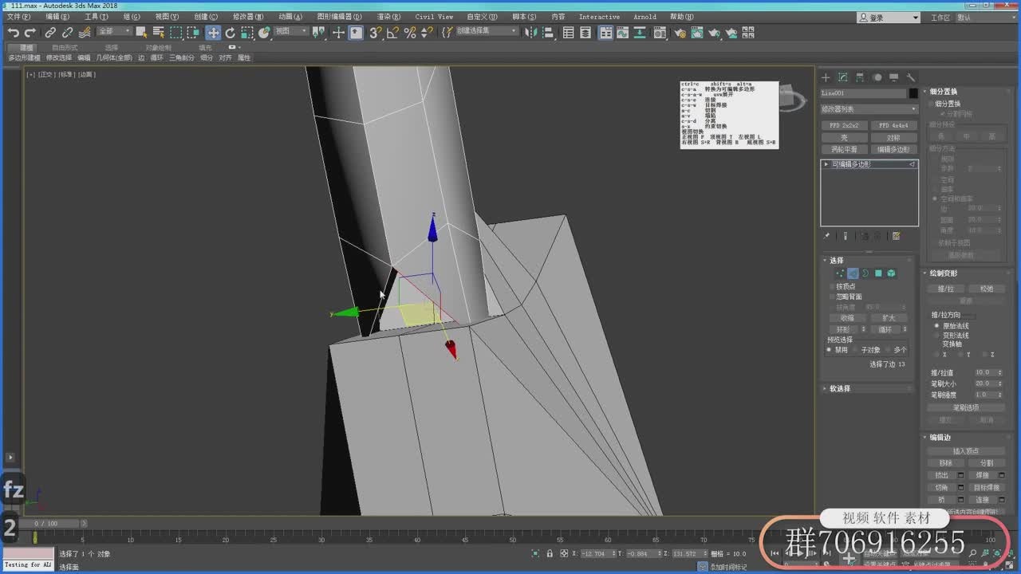Open the Utilities panel wrench icon
Screen dimensions: 1021x574
click(x=910, y=77)
